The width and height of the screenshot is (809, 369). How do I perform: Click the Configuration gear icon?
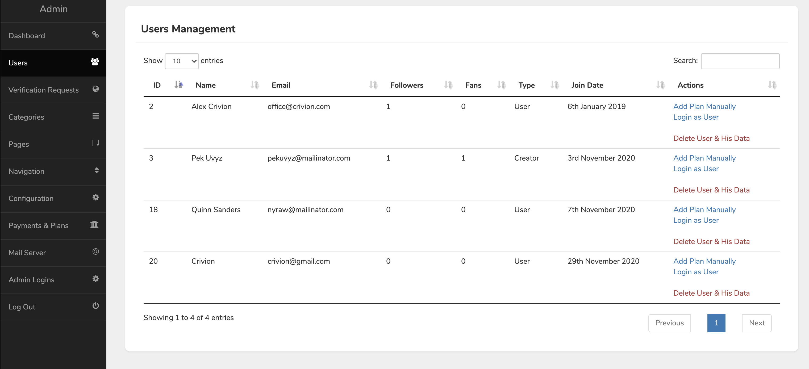tap(96, 197)
